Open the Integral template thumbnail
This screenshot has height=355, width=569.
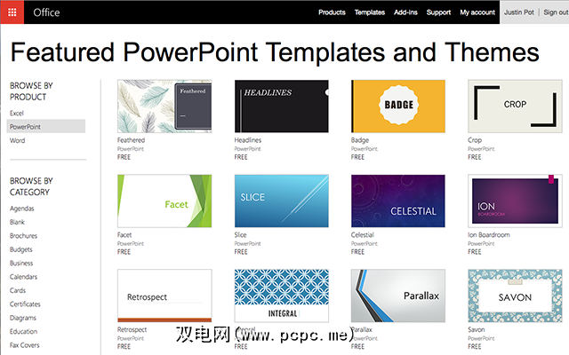pyautogui.click(x=281, y=296)
